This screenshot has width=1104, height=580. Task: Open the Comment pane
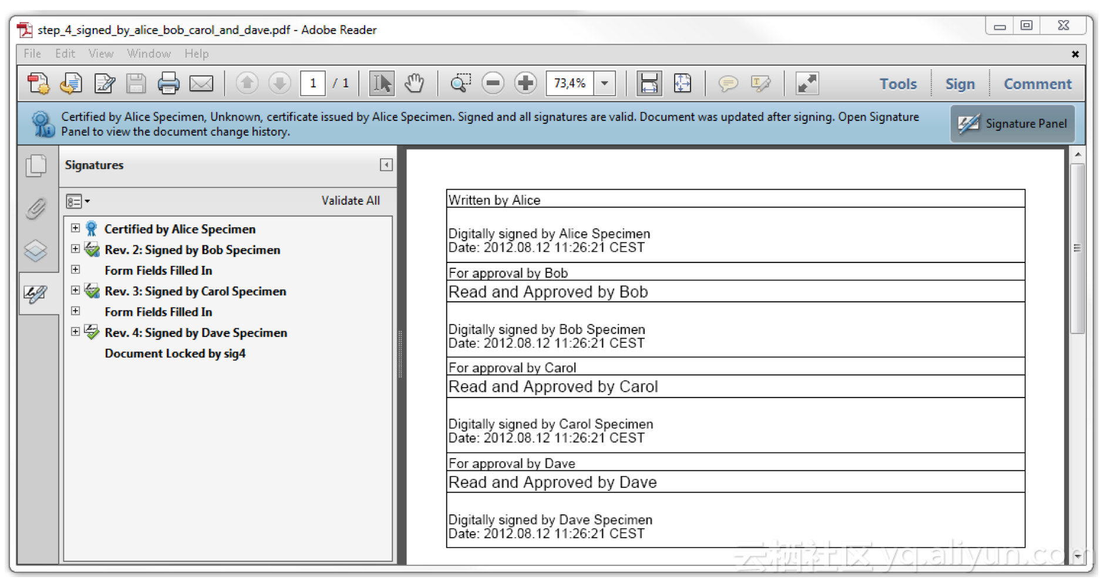pyautogui.click(x=1038, y=84)
